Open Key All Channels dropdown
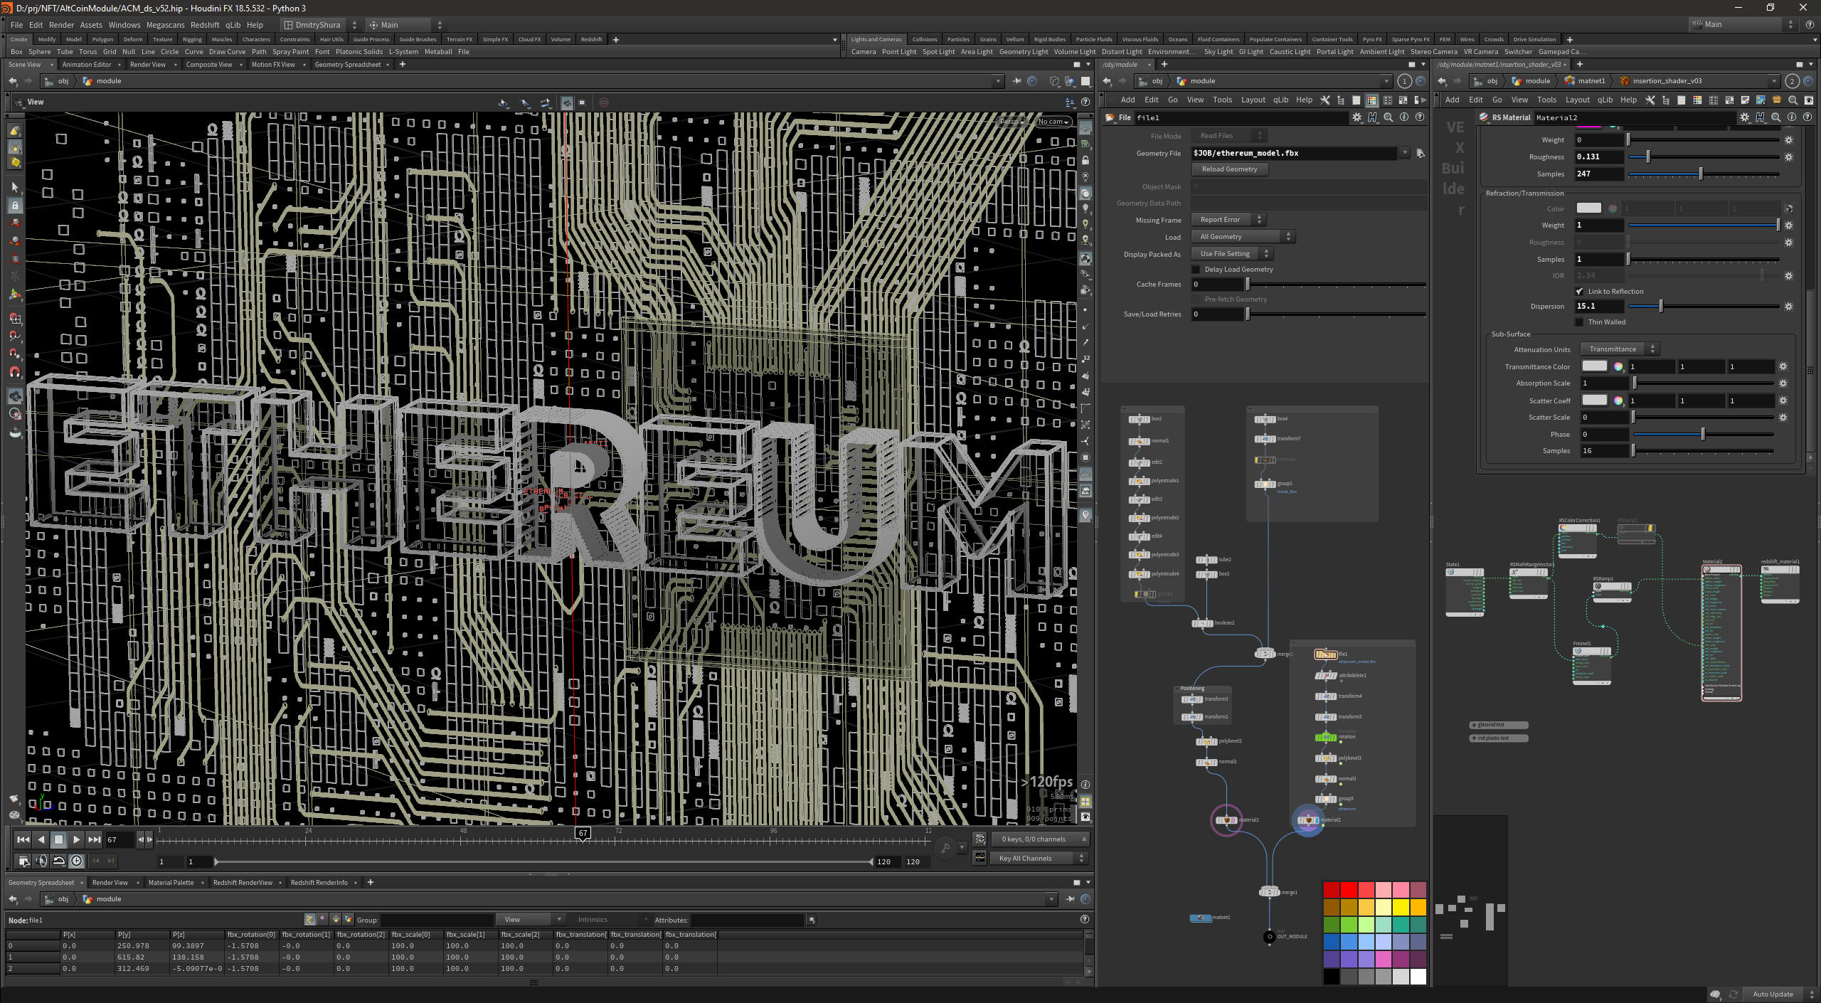Image resolution: width=1821 pixels, height=1003 pixels. (x=1040, y=858)
